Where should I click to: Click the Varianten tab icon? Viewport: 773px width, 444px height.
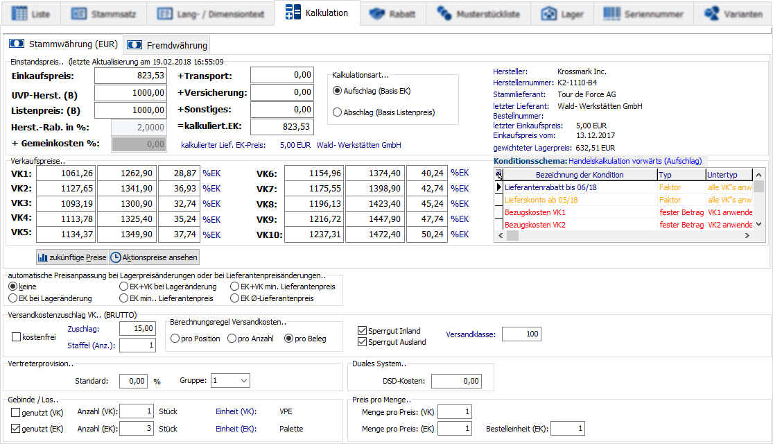coord(711,13)
